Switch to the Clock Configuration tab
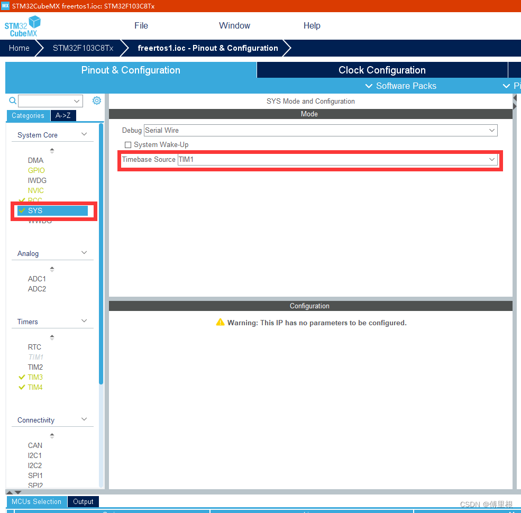This screenshot has width=521, height=513. 382,70
